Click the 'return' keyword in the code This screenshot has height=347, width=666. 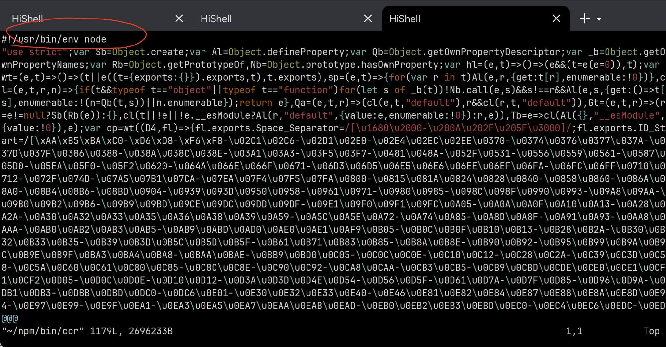point(255,103)
